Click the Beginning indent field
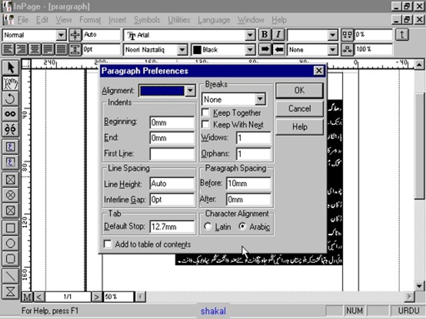 [x=172, y=123]
